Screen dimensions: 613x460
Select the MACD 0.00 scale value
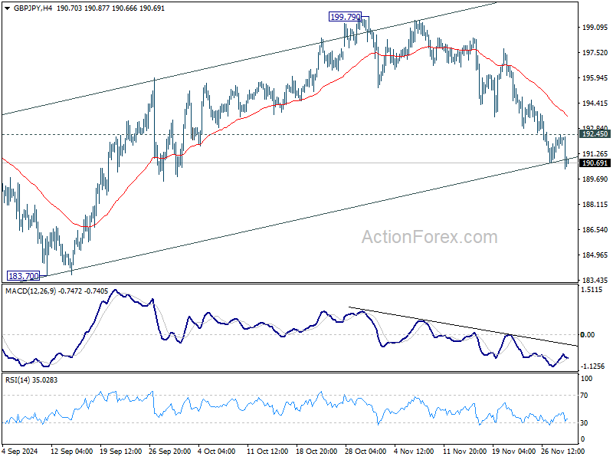pyautogui.click(x=588, y=335)
